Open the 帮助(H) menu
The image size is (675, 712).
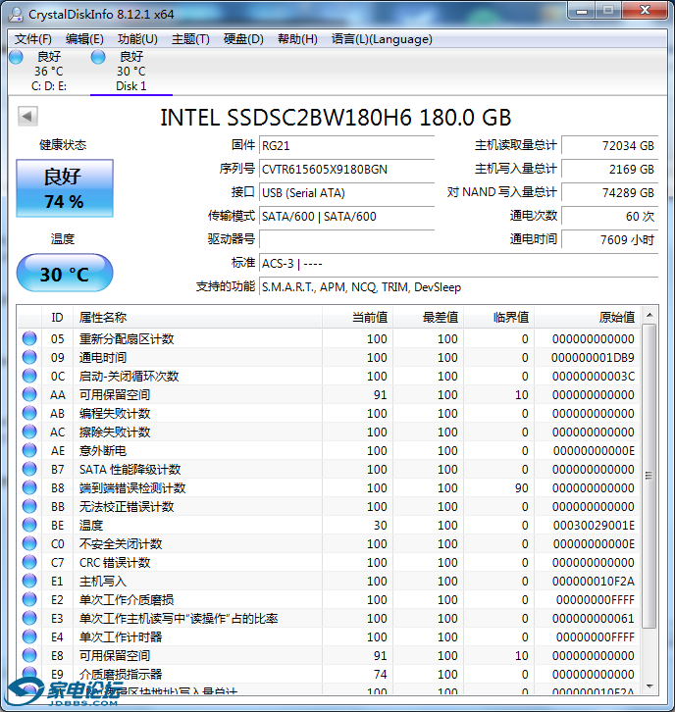tap(297, 39)
